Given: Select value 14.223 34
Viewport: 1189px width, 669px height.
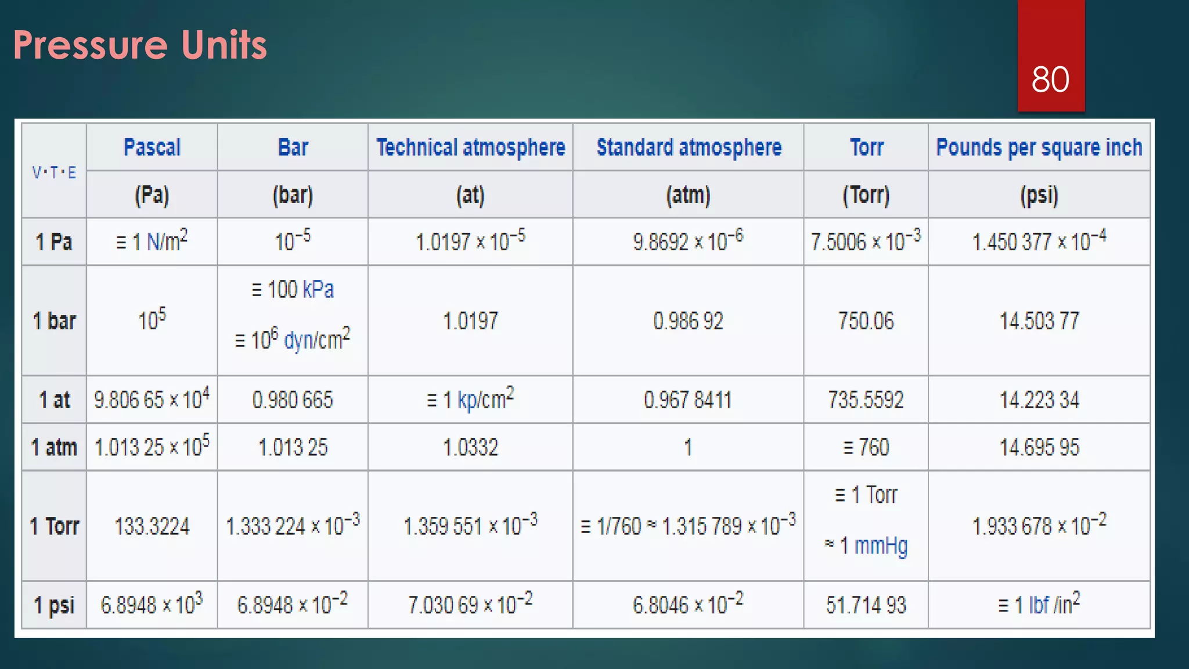Looking at the screenshot, I should pyautogui.click(x=1039, y=400).
